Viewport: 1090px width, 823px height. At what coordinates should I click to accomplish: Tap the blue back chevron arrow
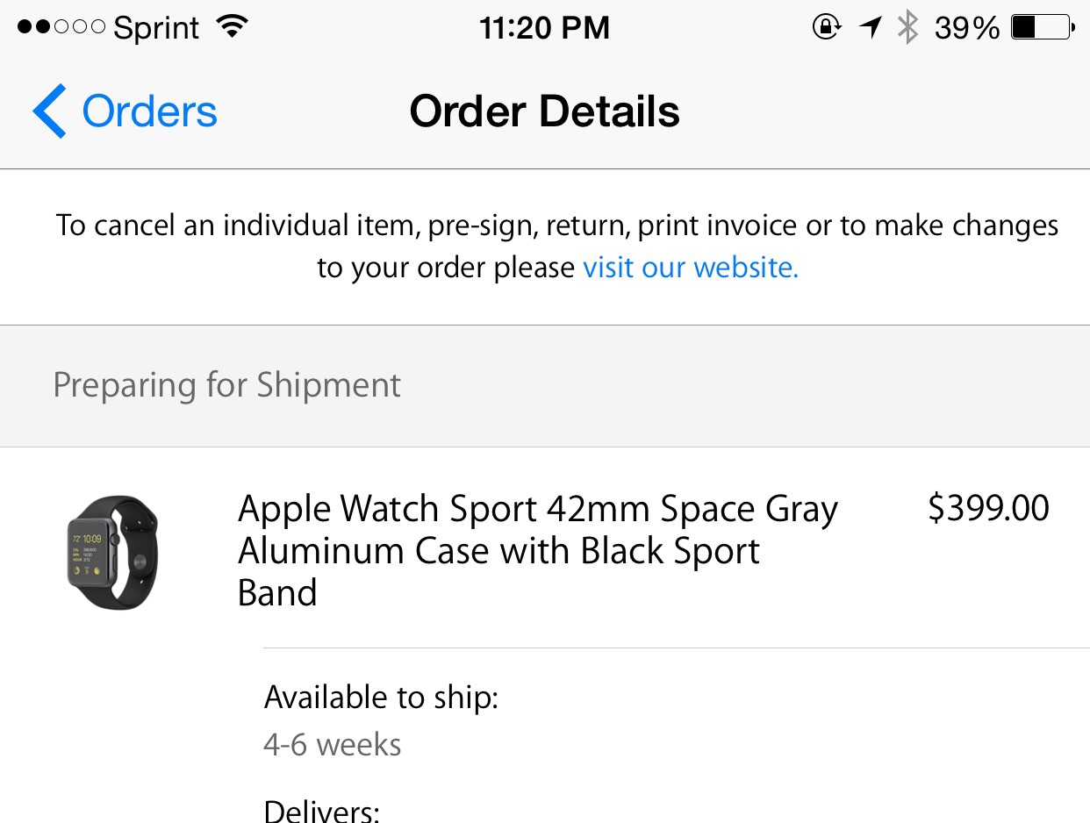coord(49,111)
